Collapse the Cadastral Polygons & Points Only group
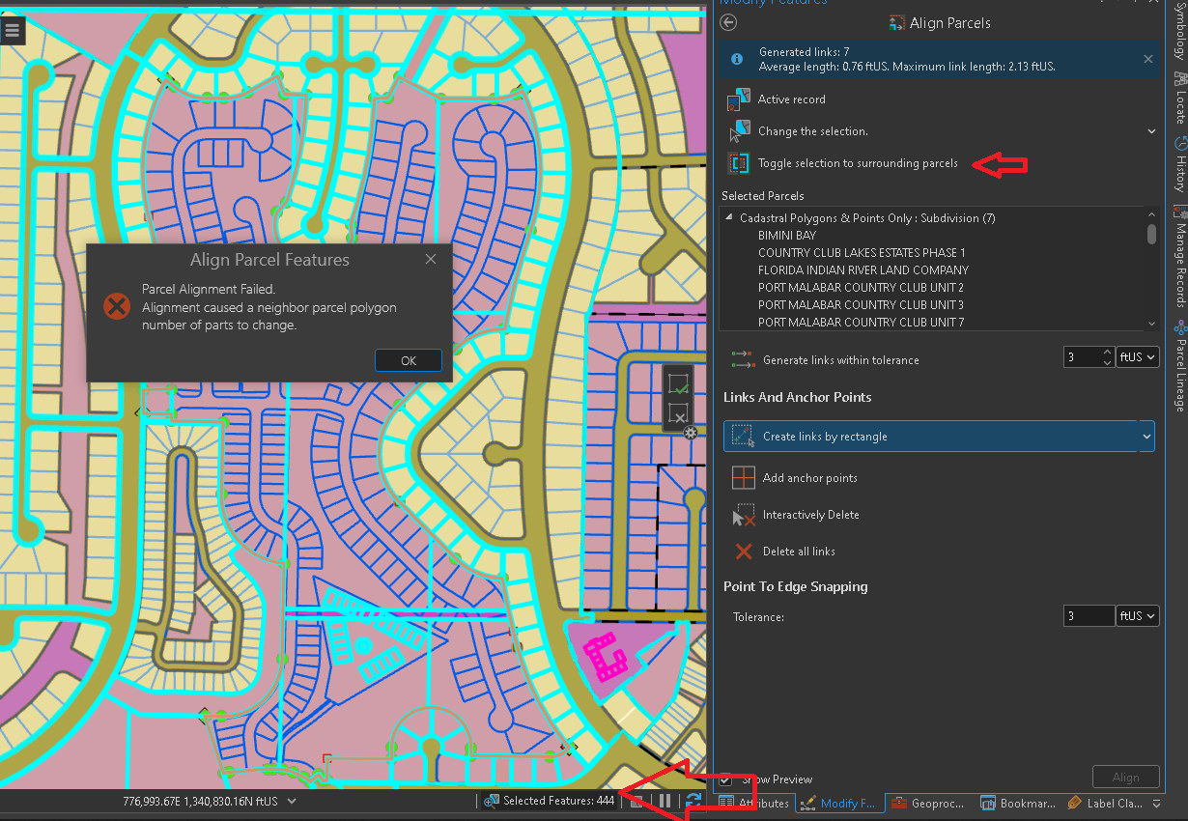This screenshot has width=1188, height=821. [728, 217]
